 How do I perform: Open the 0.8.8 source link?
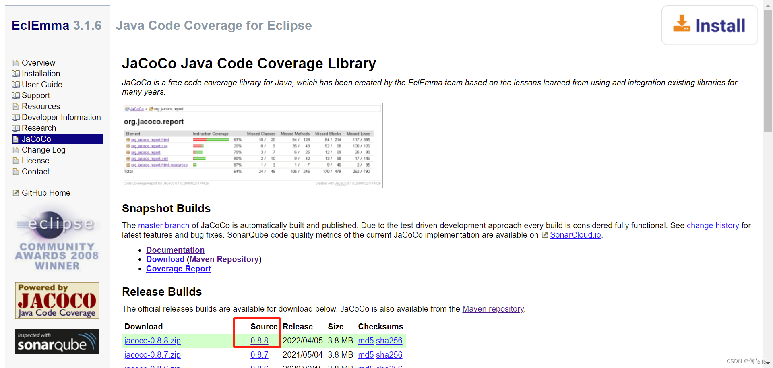tap(259, 341)
